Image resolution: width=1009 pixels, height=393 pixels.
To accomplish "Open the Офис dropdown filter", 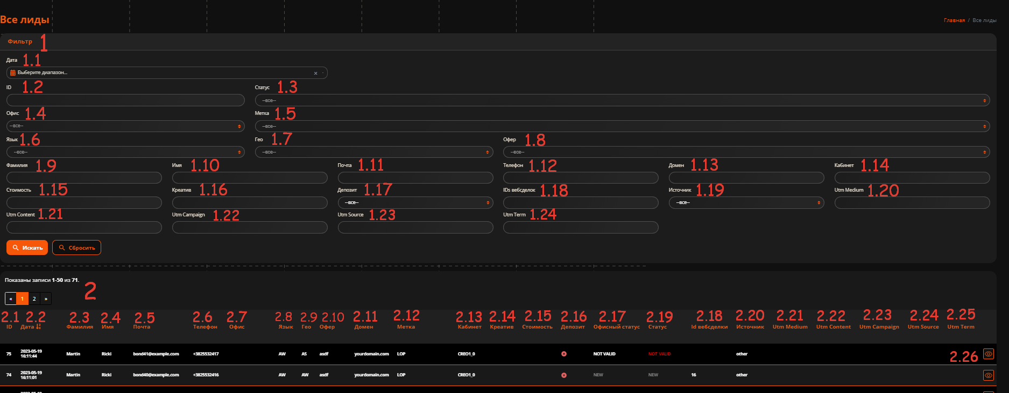I will pyautogui.click(x=125, y=126).
